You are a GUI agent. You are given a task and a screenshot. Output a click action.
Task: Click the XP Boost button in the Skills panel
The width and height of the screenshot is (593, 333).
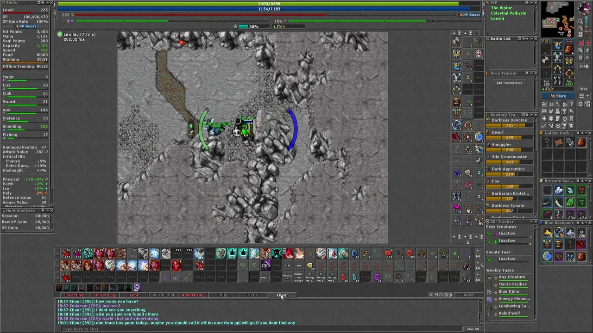pyautogui.click(x=25, y=26)
